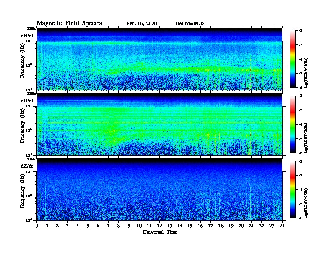Select hour tick label 15 on time axis
This screenshot has height=259, width=336.
(x=190, y=226)
